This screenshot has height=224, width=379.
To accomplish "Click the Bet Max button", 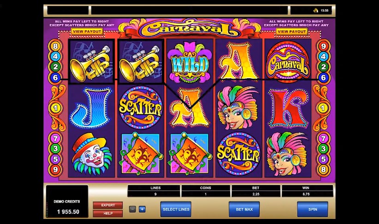I will [244, 209].
